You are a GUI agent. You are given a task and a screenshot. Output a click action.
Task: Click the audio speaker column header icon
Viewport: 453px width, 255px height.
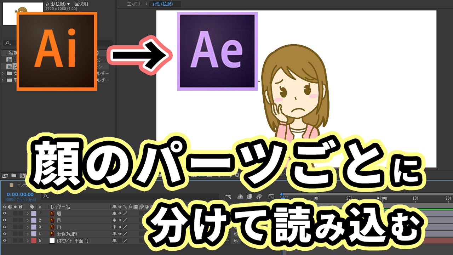point(10,206)
